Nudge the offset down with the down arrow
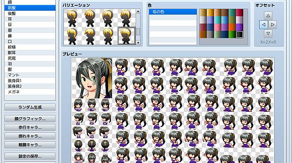This screenshot has width=292, height=163. 268,33
